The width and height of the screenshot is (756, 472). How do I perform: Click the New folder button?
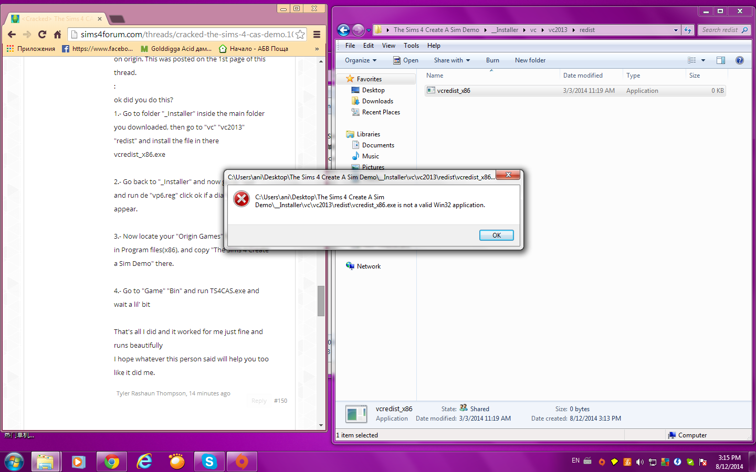click(530, 60)
